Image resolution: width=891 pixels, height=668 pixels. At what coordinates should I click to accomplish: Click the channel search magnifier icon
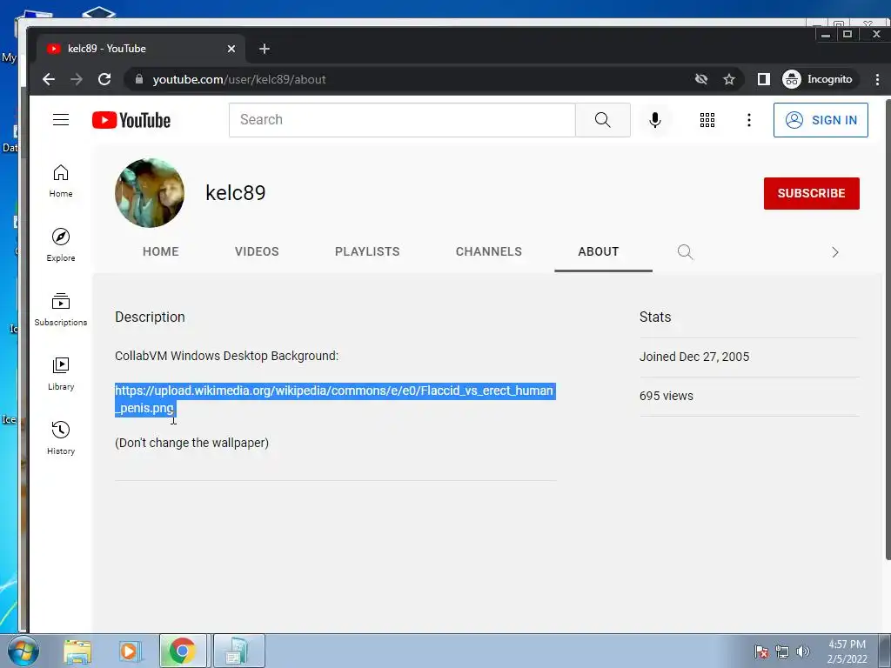pyautogui.click(x=686, y=251)
